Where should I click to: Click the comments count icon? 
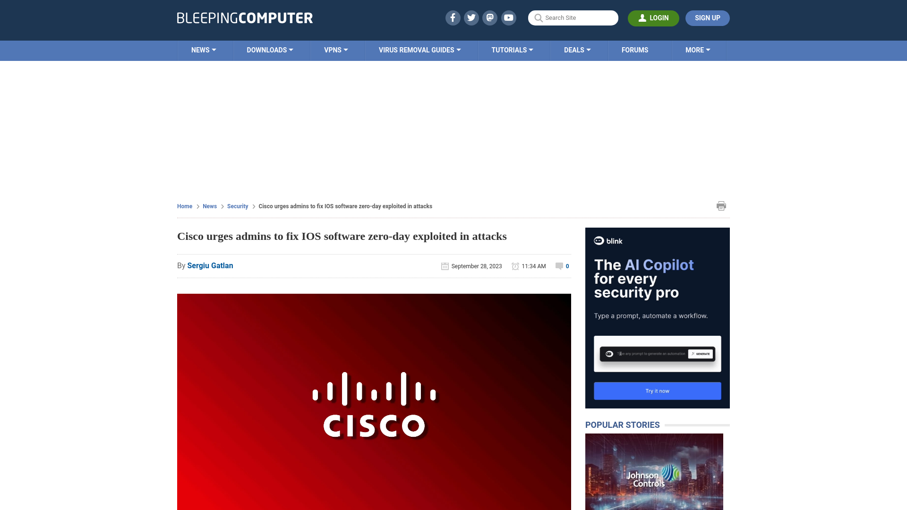point(559,266)
